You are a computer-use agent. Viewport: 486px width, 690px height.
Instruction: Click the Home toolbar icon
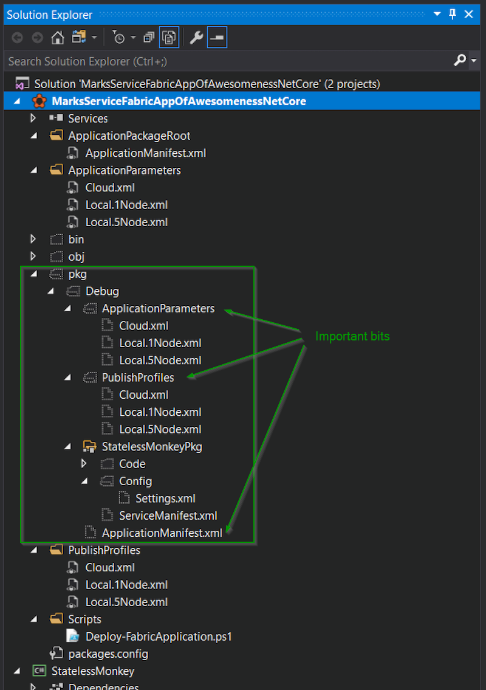click(x=57, y=38)
